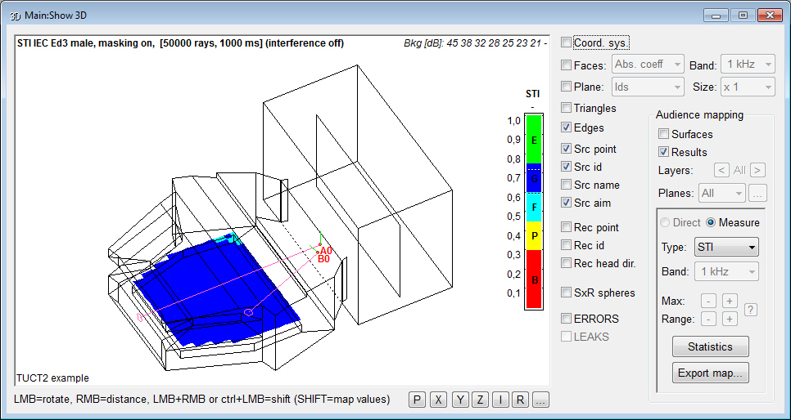Click the Range minus button
791x420 pixels.
tap(708, 319)
